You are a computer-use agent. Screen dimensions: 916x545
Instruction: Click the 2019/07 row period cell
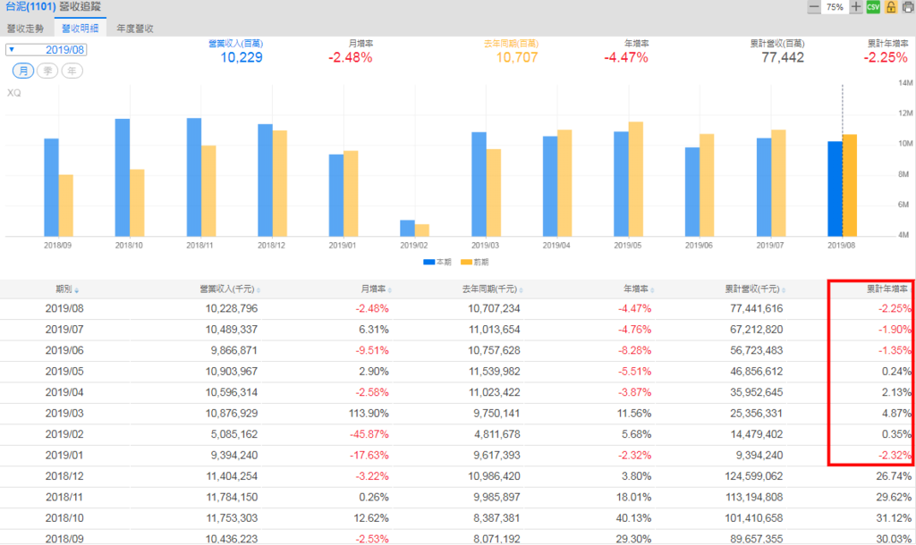pyautogui.click(x=64, y=329)
